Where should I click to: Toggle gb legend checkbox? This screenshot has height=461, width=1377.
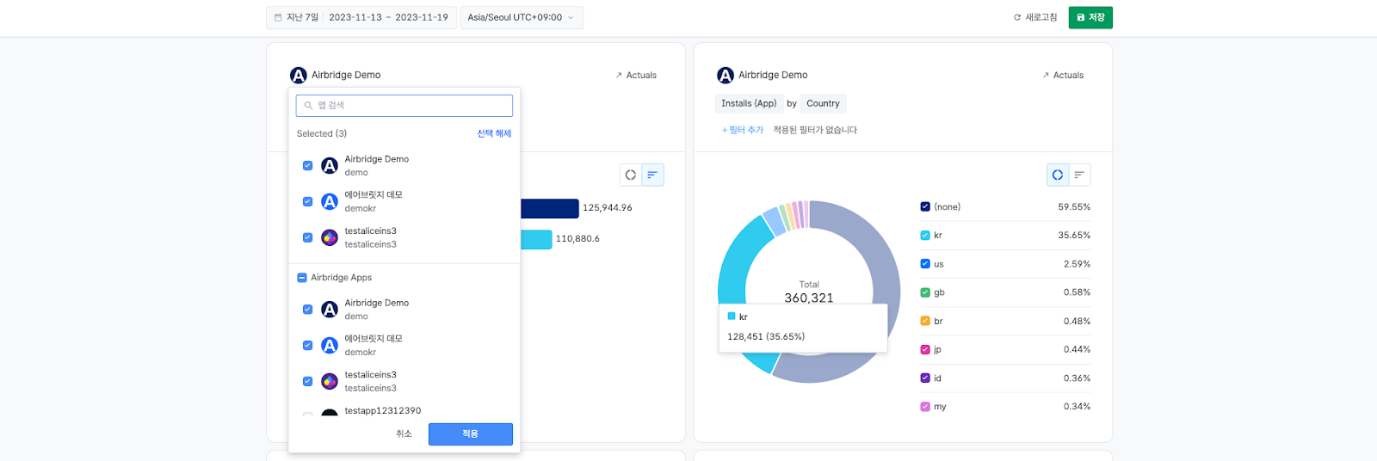925,292
